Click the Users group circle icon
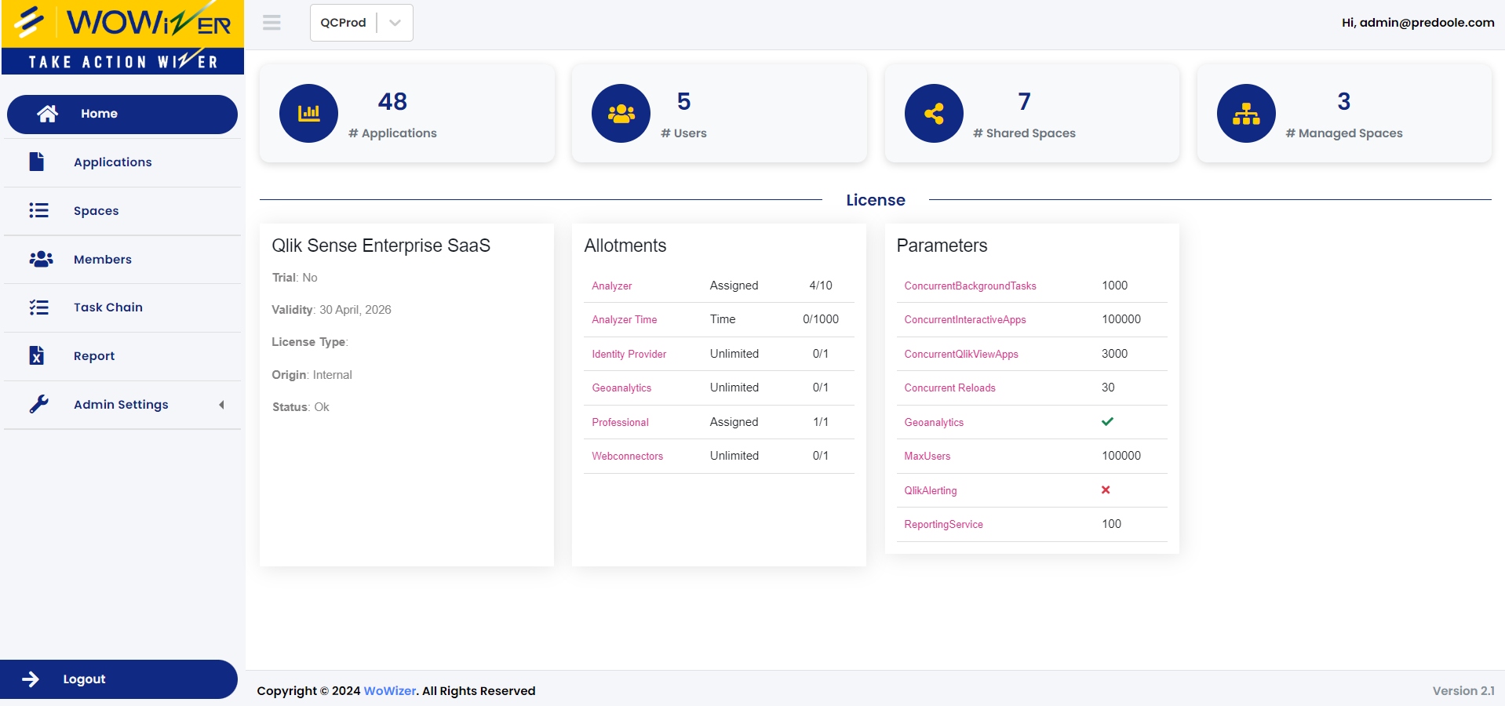The width and height of the screenshot is (1505, 706). tap(621, 113)
